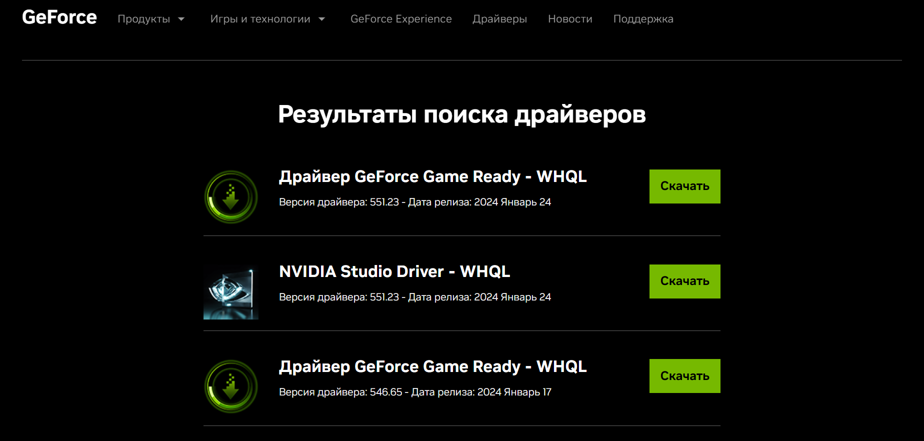Expand the Продукты dropdown arrow
Viewport: 924px width, 441px height.
point(181,19)
